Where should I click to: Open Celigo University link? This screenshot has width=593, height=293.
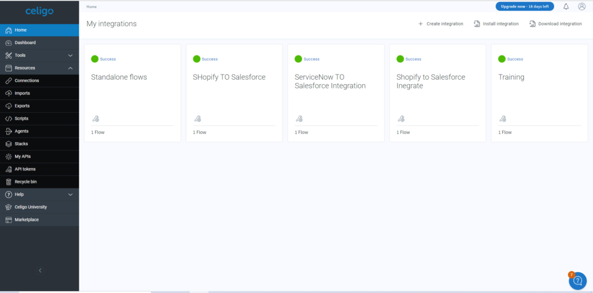(x=39, y=207)
